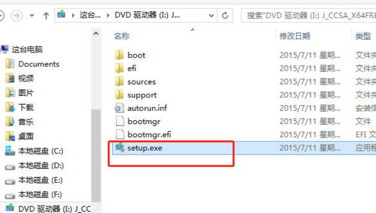
Task: Click the search box for DVD drive
Action: [308, 16]
